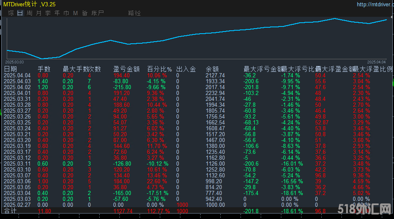This screenshot has height=219, width=394.
Task: Click the 2232.94 balance value
Action: (x=215, y=93)
